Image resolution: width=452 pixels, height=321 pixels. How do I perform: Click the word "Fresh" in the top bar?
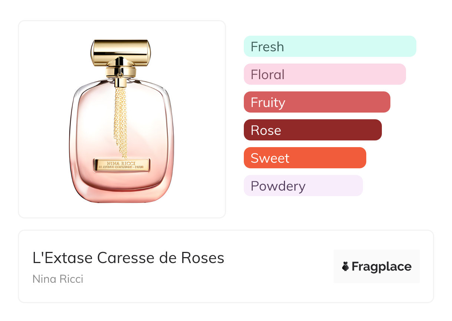267,47
